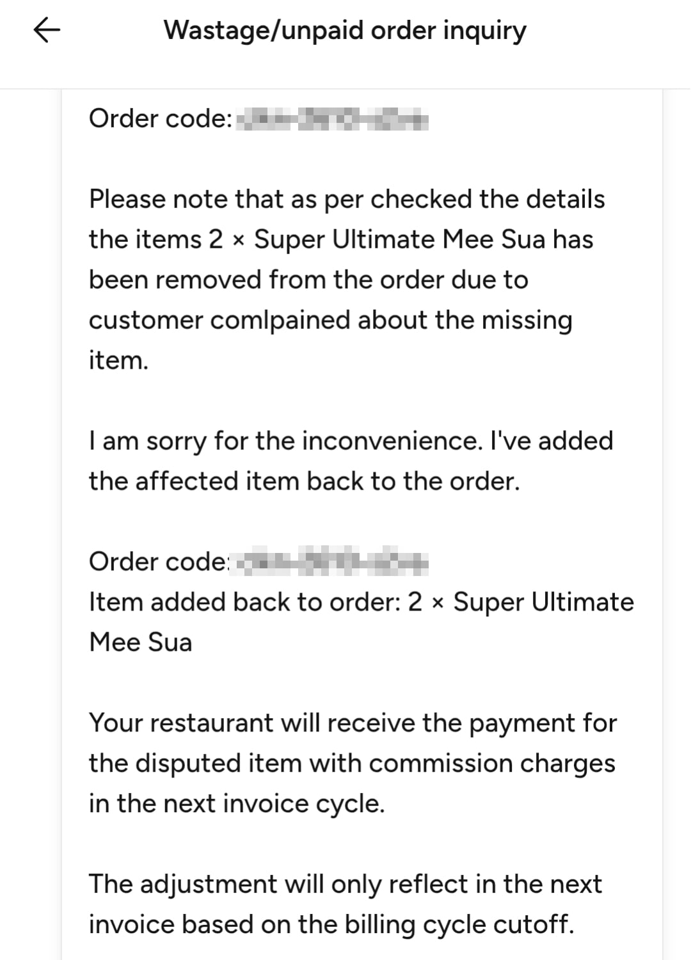This screenshot has width=691, height=960.
Task: Tap the misspelled word 'comlpained'
Action: point(280,320)
